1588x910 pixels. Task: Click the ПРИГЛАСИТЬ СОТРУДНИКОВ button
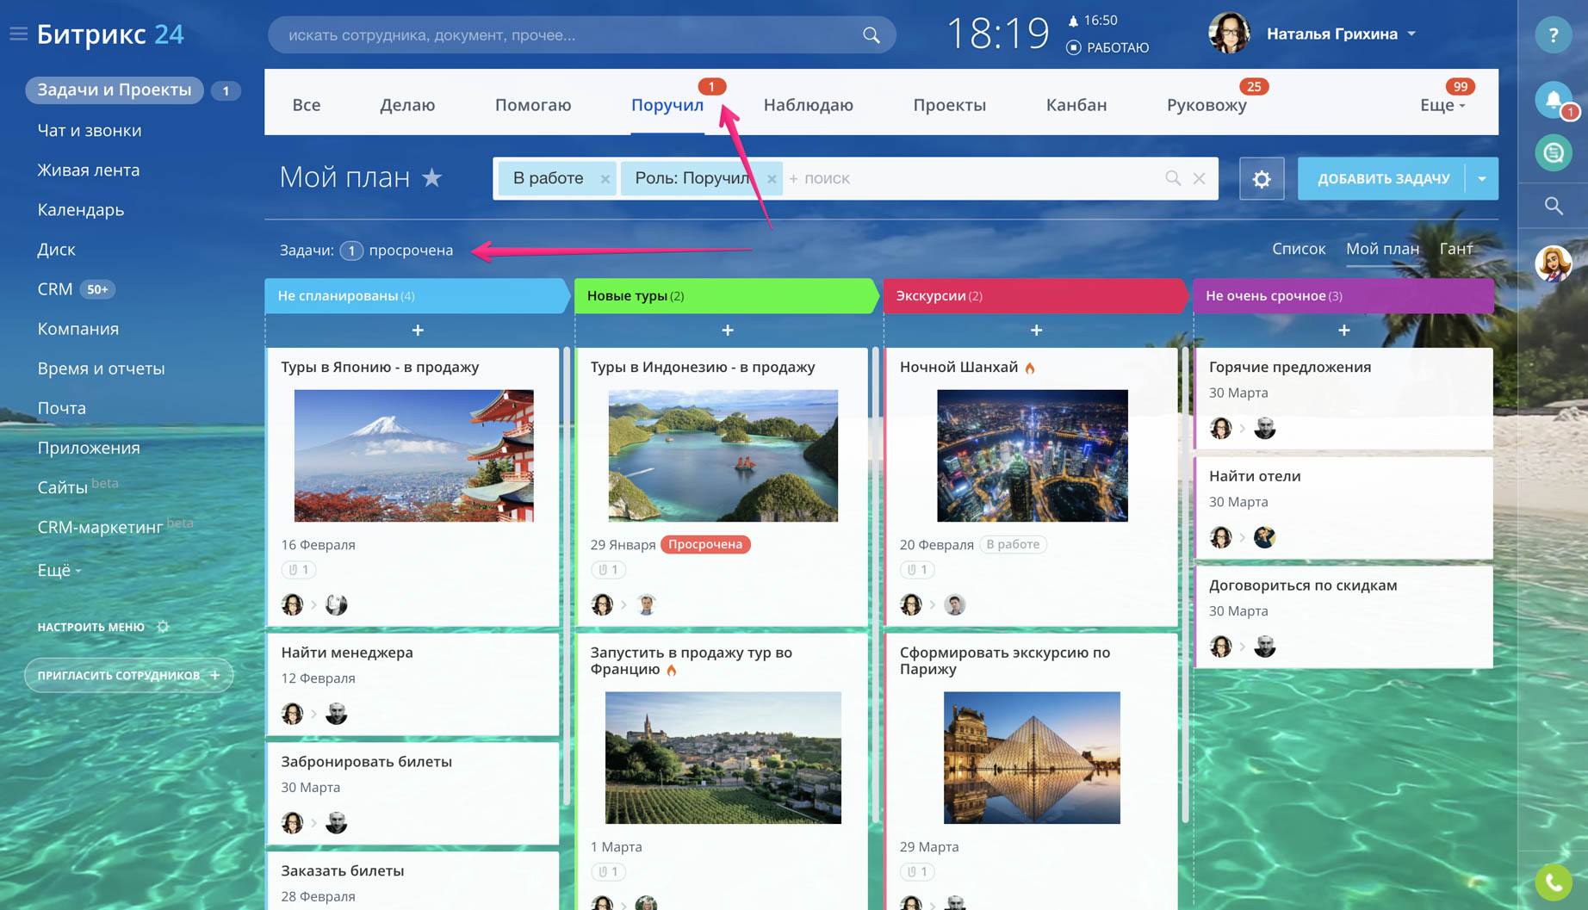128,675
